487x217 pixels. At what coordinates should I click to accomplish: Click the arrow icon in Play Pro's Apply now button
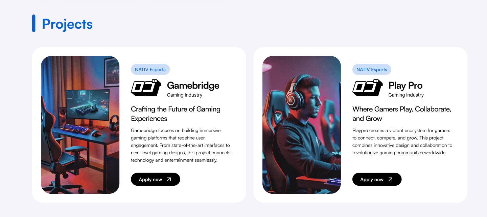pos(391,179)
